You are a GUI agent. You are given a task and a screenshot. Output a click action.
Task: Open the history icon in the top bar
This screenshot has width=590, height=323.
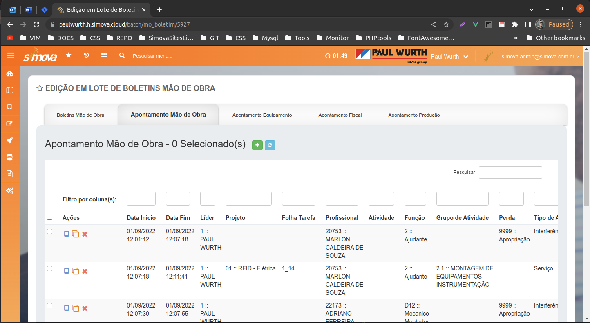click(x=86, y=55)
